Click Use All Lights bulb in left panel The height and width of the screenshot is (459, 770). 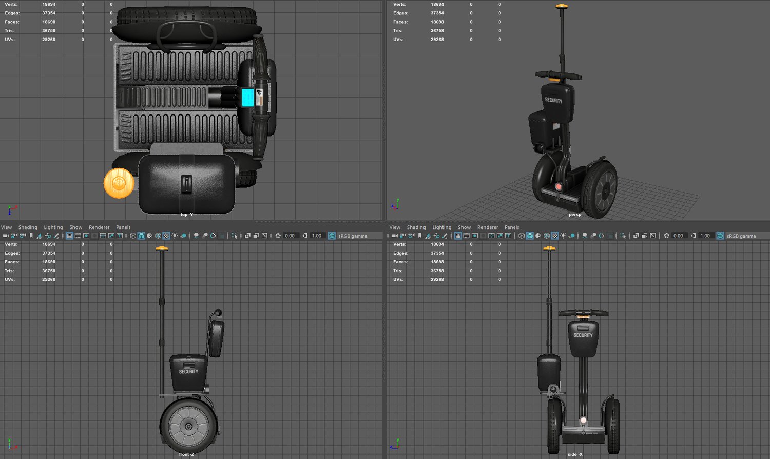coord(175,236)
